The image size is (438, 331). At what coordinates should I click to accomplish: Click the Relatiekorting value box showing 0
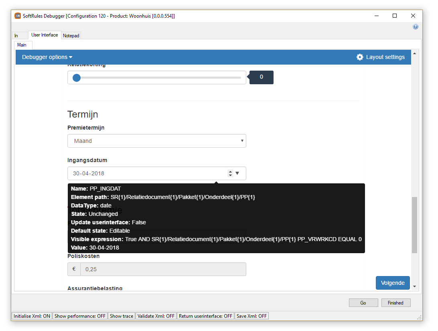click(262, 77)
